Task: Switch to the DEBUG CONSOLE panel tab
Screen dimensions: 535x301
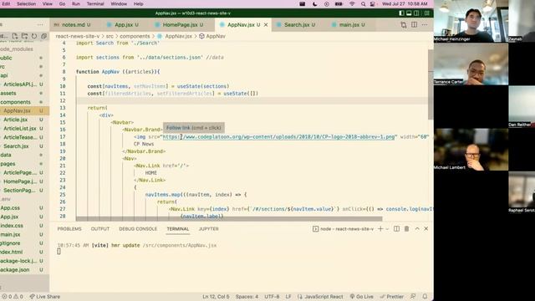Action: tap(138, 228)
